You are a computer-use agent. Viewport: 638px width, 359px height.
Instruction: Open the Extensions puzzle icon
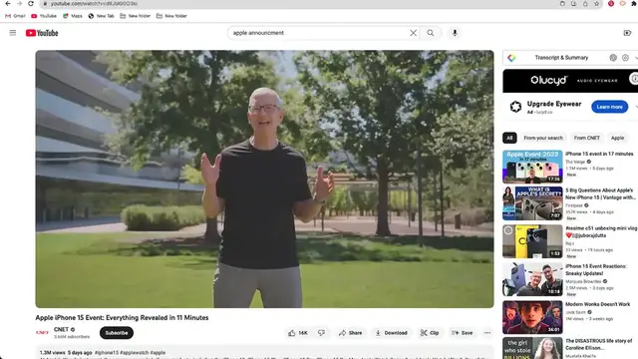(x=634, y=4)
